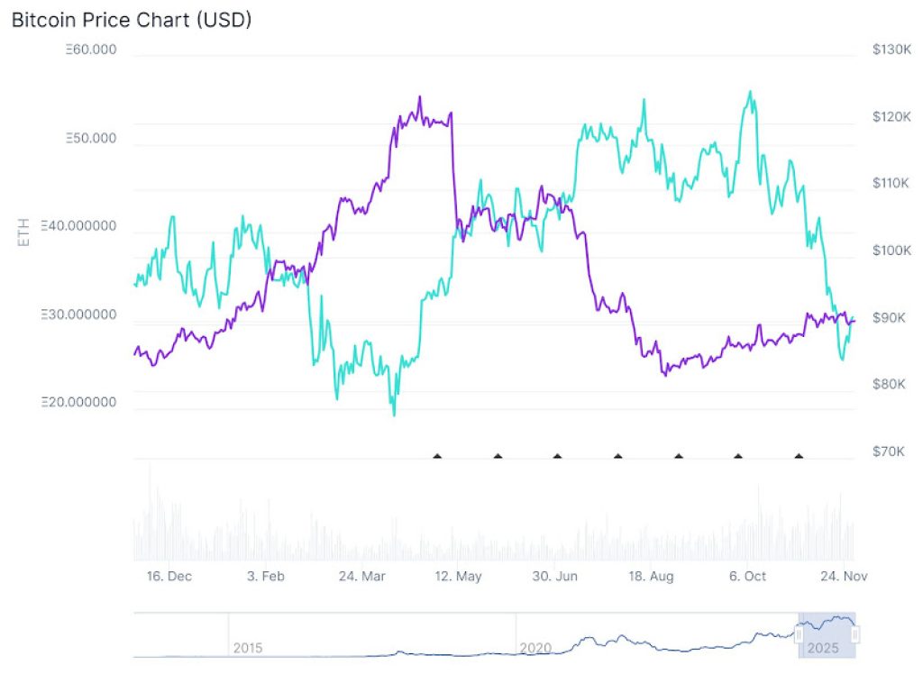Click the Bitcoin Price Chart (USD) title

point(132,20)
